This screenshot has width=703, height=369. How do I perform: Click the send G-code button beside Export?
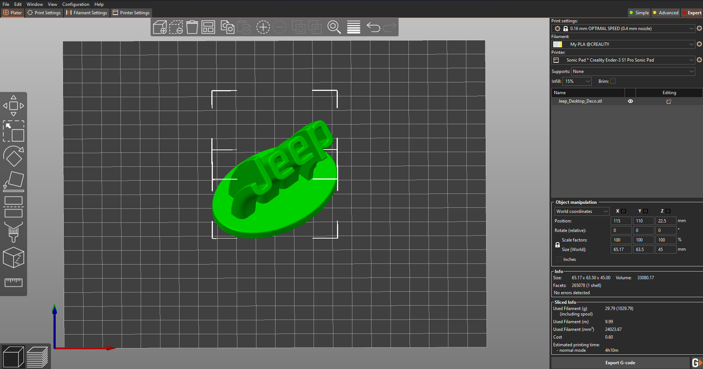(696, 363)
